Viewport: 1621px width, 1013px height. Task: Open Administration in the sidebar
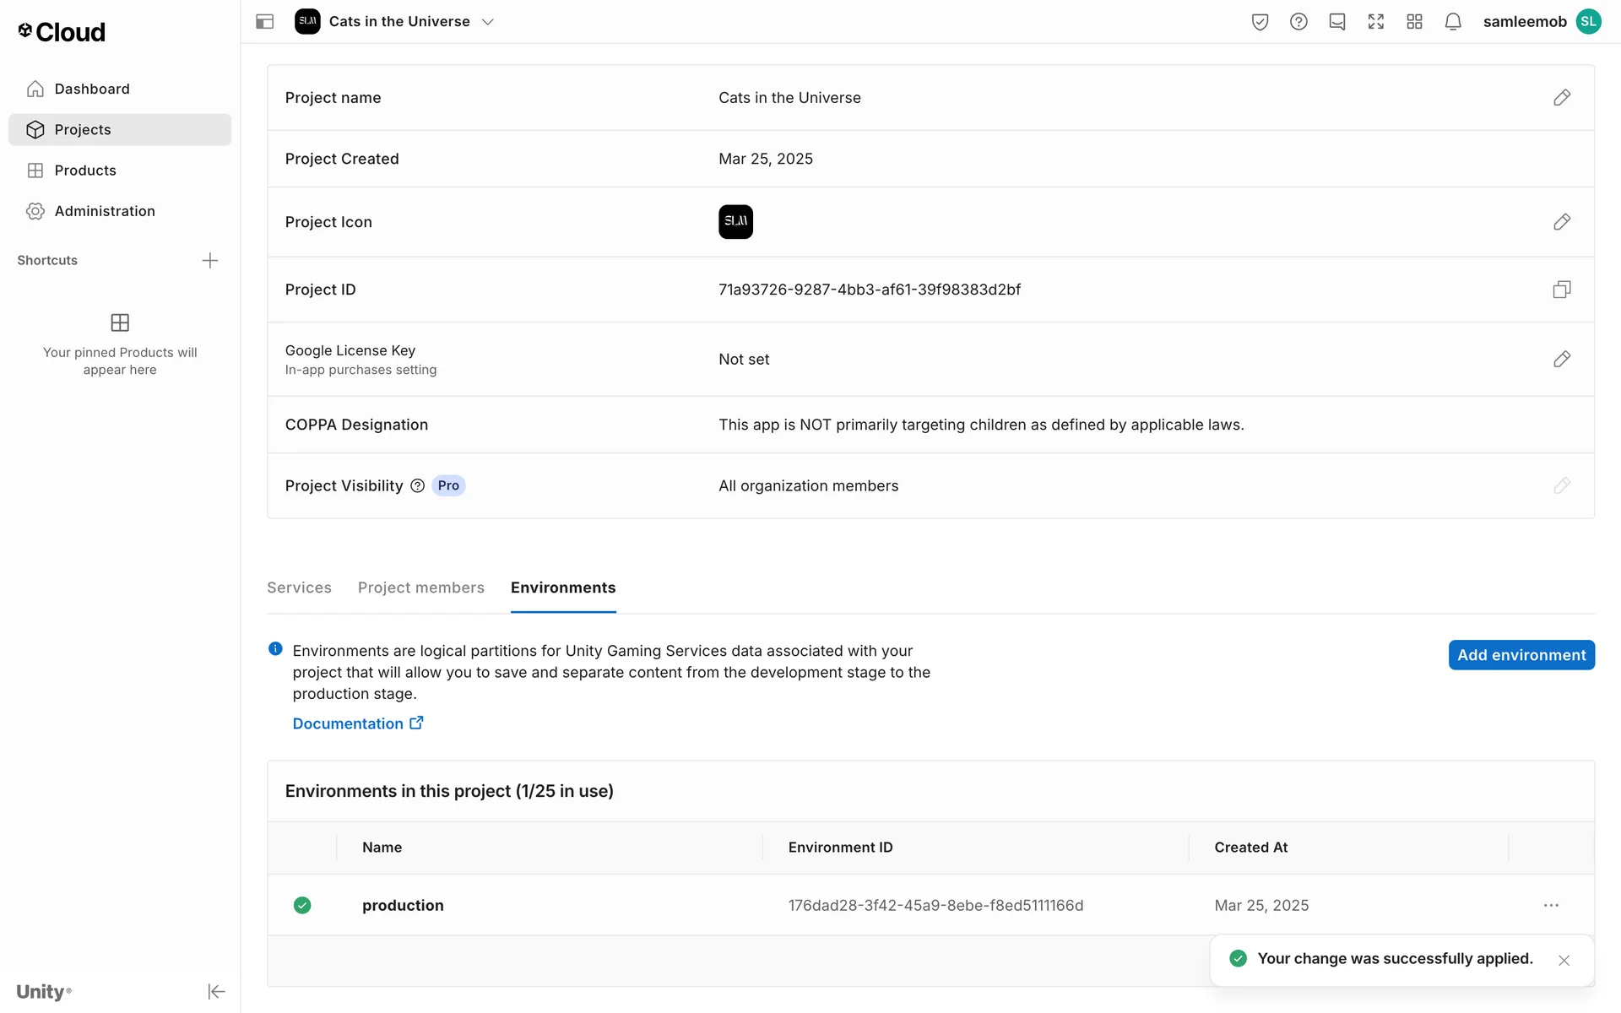click(x=105, y=211)
